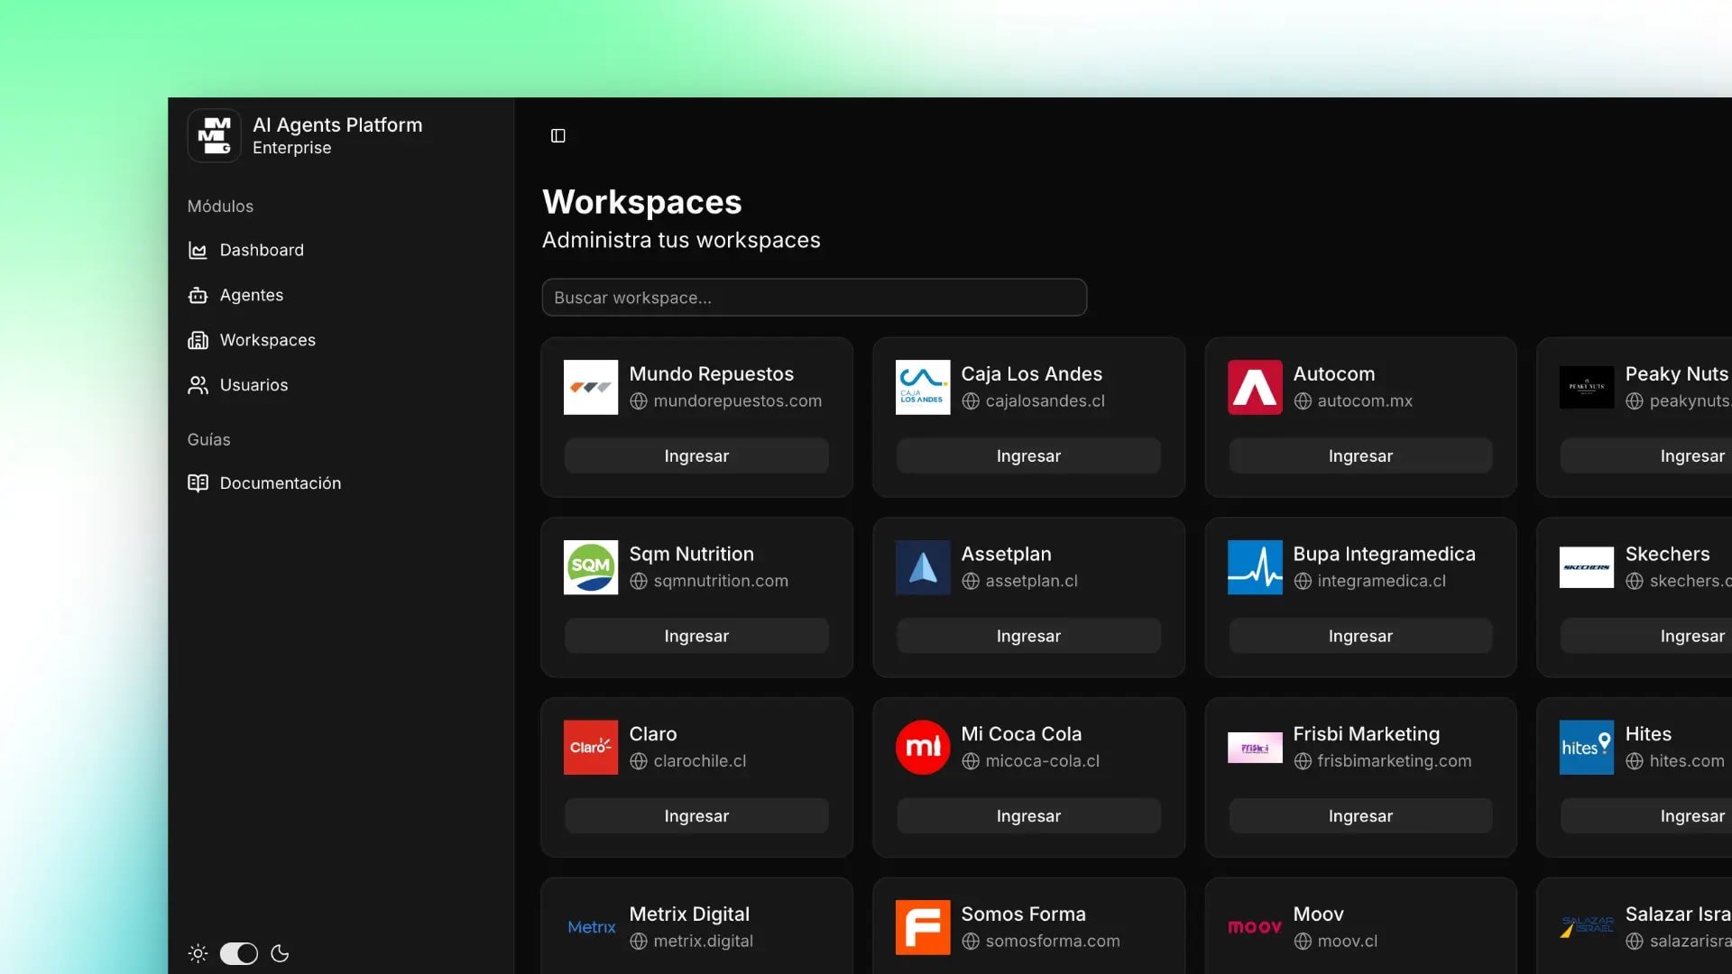Click the Autocom red logo
1732x974 pixels.
point(1255,387)
